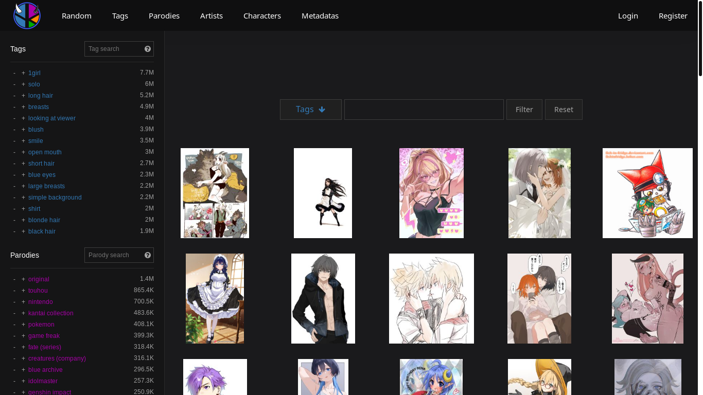Open the short hair tag link
The height and width of the screenshot is (395, 703).
41,164
